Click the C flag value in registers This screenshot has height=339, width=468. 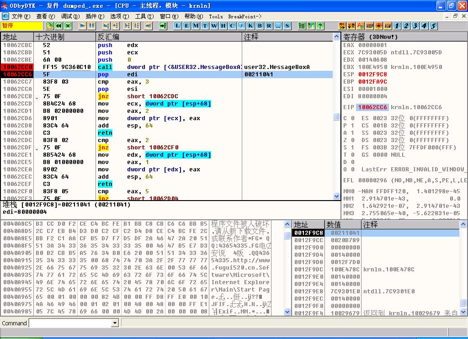click(352, 118)
